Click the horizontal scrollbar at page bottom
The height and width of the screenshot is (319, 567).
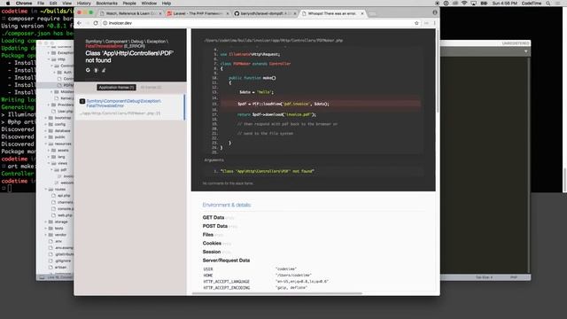277,293
